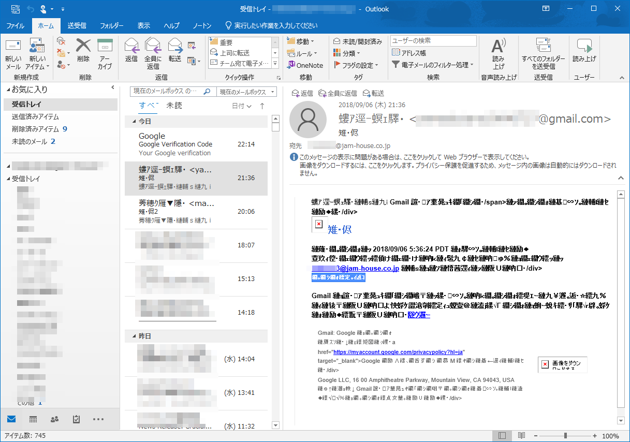Click the reverse sort arrow in message list

pos(262,106)
